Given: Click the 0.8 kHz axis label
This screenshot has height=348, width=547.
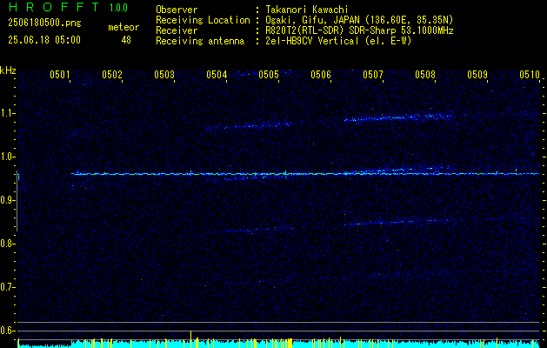Looking at the screenshot, I should 6,244.
